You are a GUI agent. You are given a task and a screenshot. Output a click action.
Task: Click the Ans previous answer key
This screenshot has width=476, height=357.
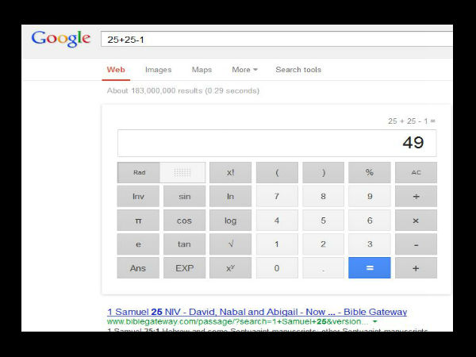point(138,268)
